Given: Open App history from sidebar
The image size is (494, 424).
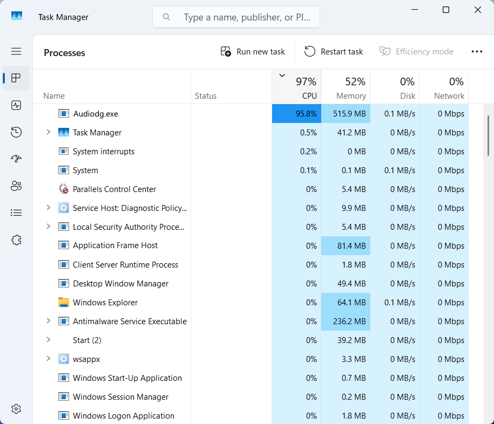Looking at the screenshot, I should coord(16,132).
